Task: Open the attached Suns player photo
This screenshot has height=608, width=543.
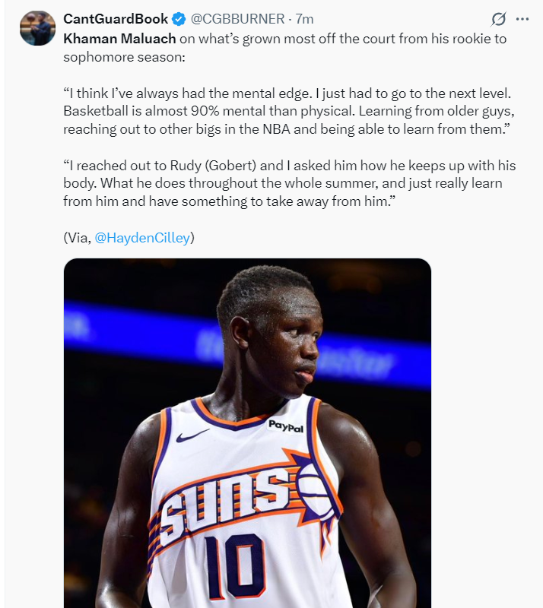Action: point(247,432)
